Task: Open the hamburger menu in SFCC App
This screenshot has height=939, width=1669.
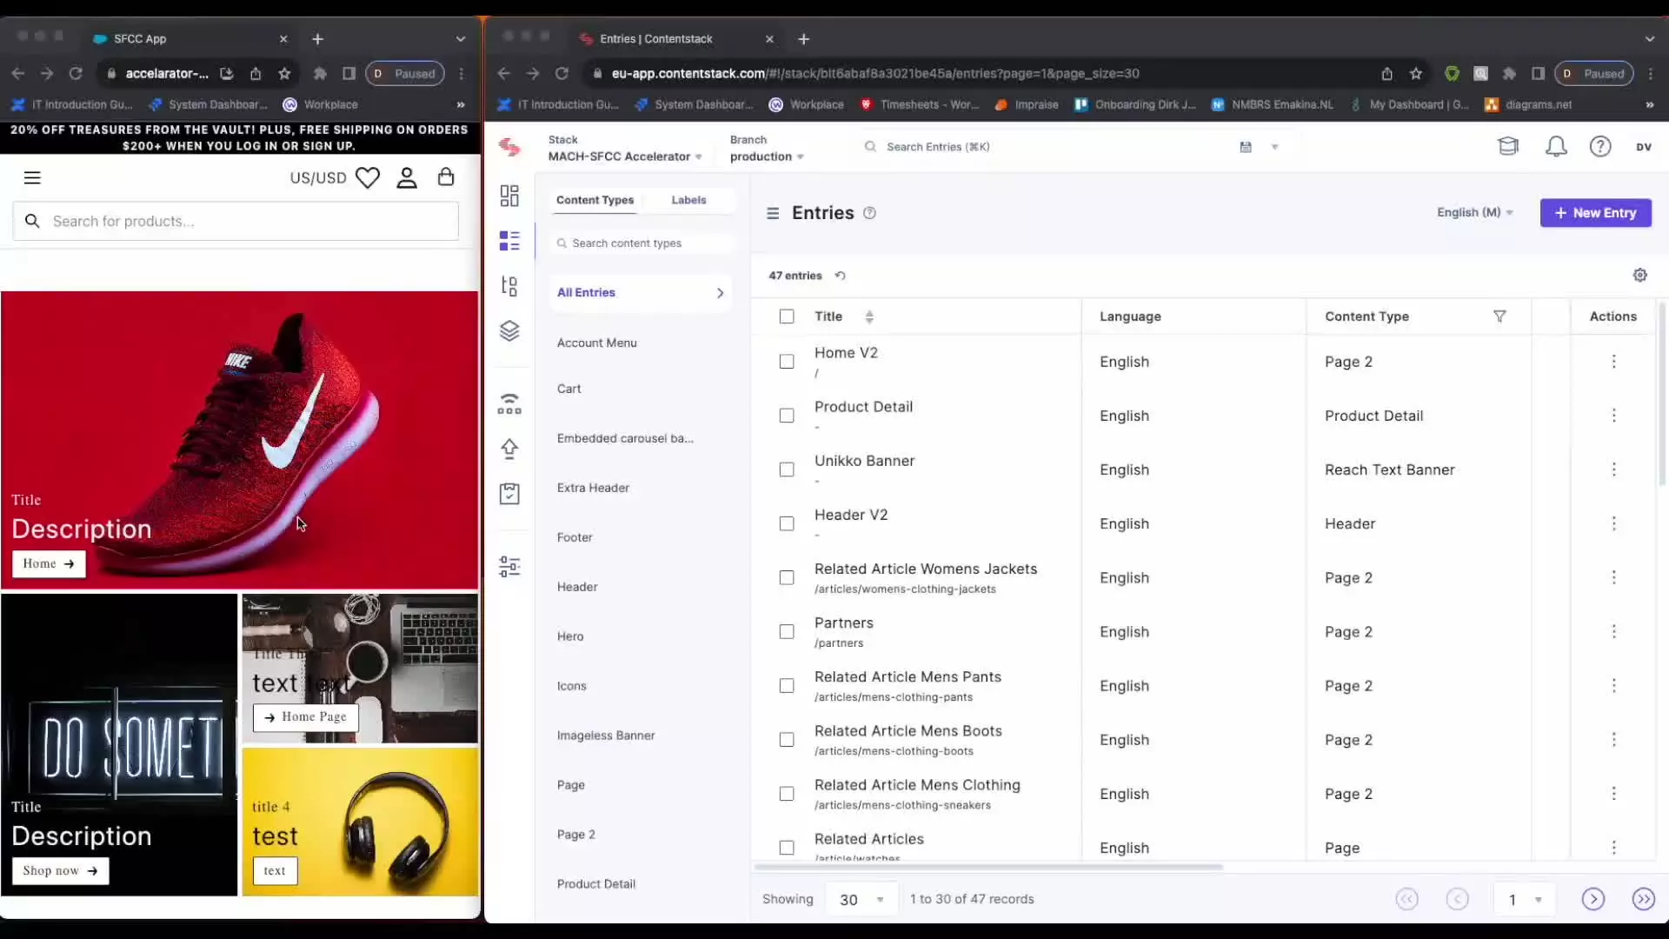Action: (32, 177)
